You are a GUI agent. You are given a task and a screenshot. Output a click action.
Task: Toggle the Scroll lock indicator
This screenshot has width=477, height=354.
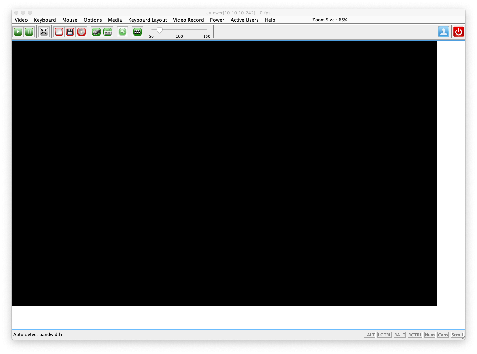pyautogui.click(x=457, y=335)
